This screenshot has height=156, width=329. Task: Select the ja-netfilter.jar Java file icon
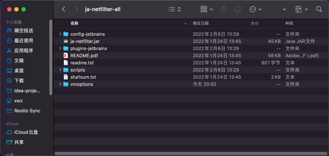coord(66,41)
